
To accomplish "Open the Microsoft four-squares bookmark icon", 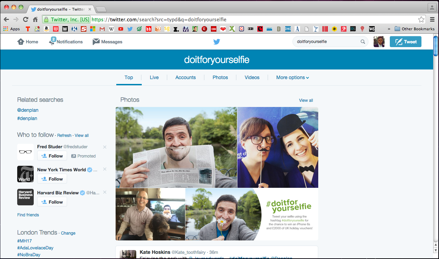I will click(93, 29).
